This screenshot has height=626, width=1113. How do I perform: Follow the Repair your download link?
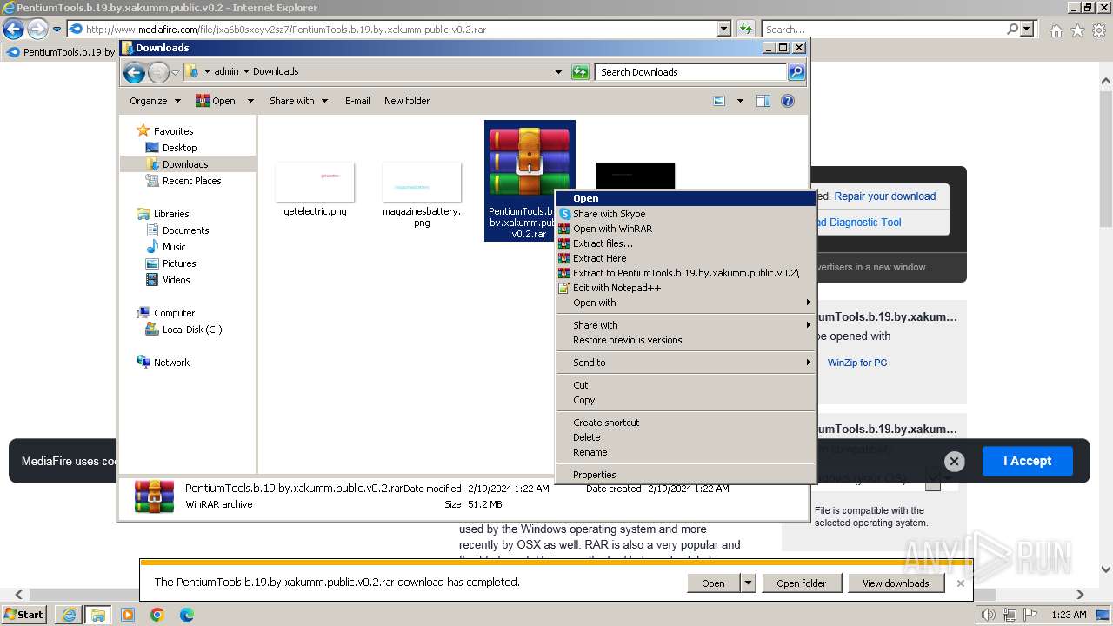tap(885, 196)
